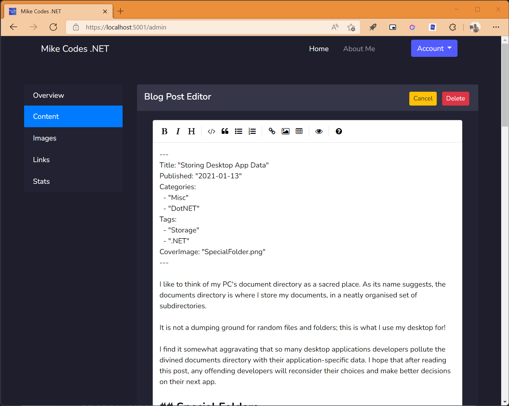Click the scrollbar down arrow

coord(505,402)
